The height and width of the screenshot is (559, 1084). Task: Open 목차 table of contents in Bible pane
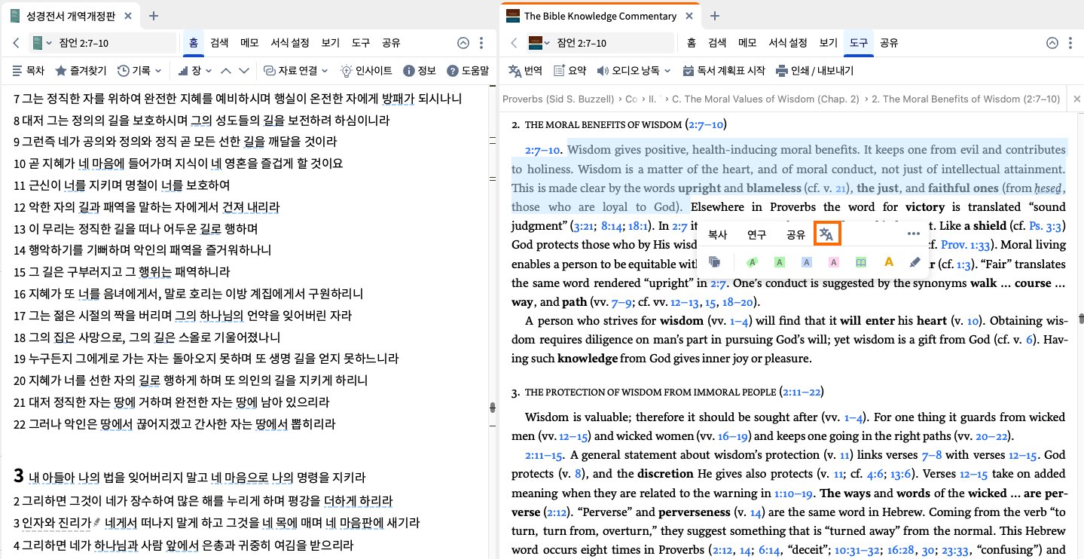pos(29,71)
